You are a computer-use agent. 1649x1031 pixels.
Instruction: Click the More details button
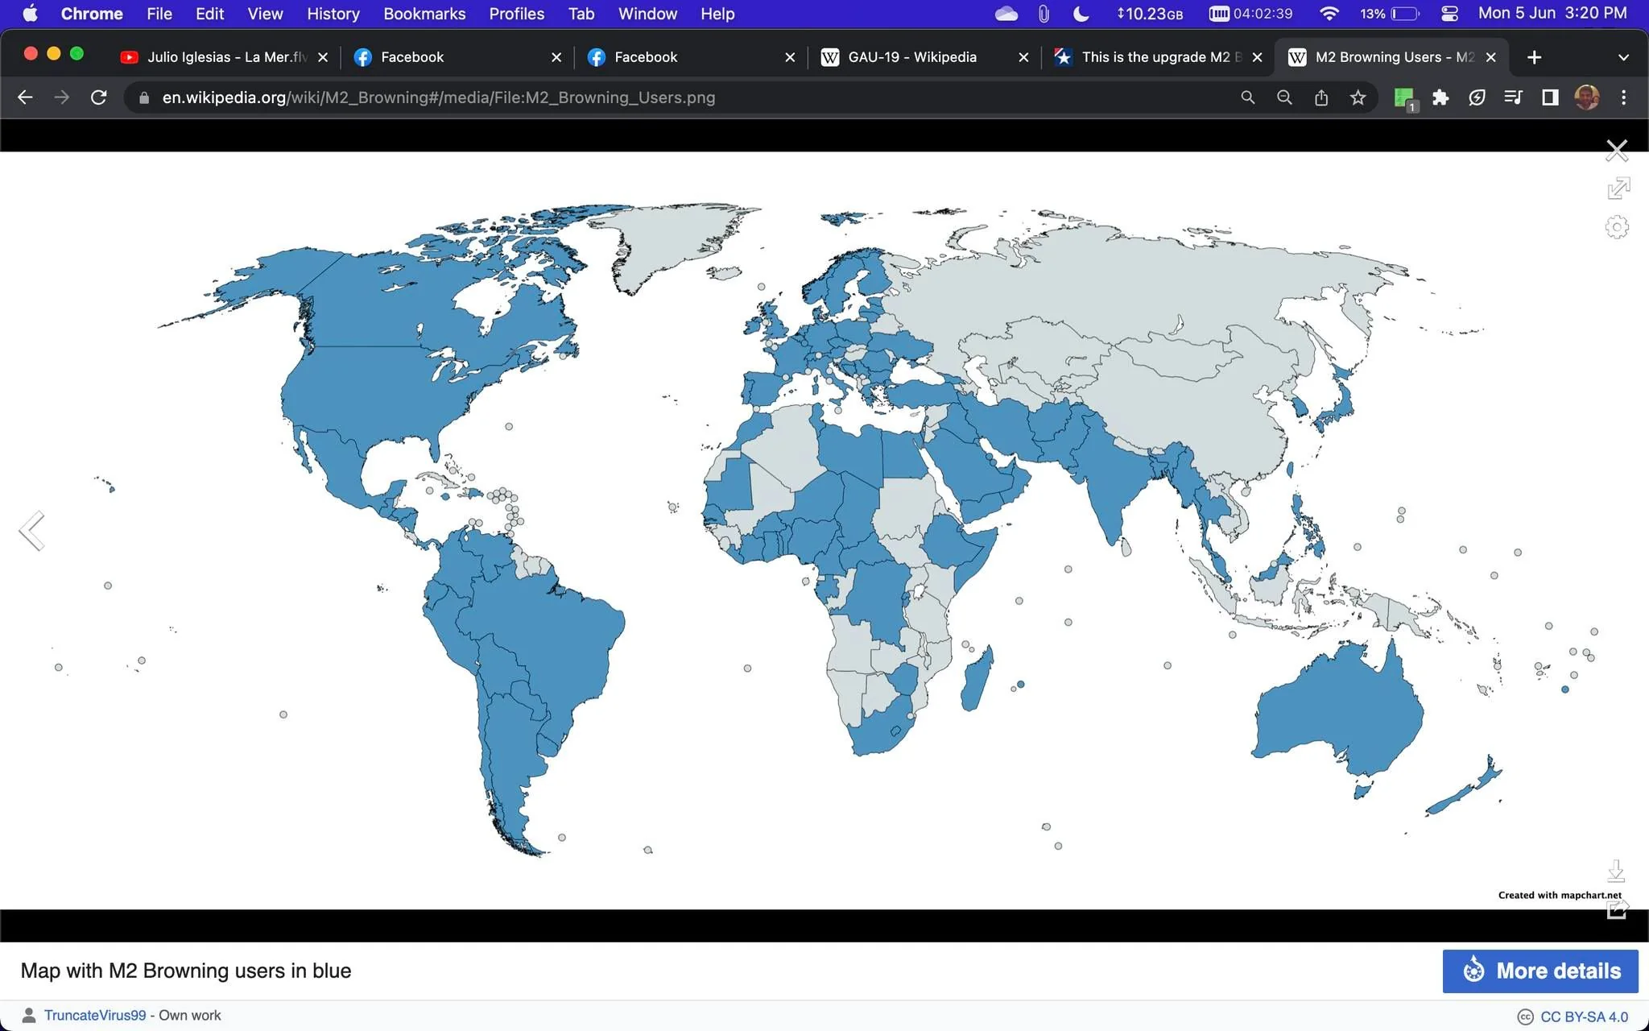coord(1540,971)
